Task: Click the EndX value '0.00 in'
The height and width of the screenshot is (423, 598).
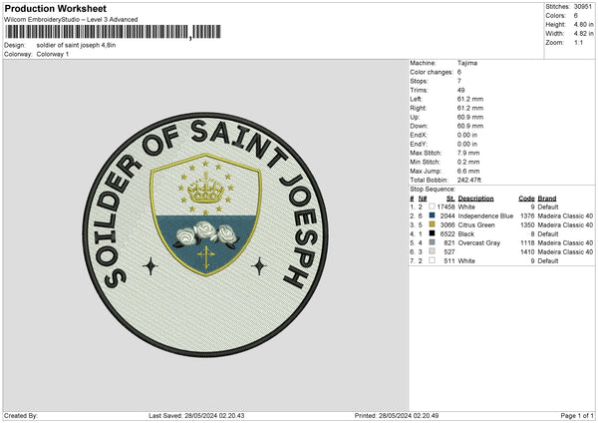Action: tap(467, 135)
